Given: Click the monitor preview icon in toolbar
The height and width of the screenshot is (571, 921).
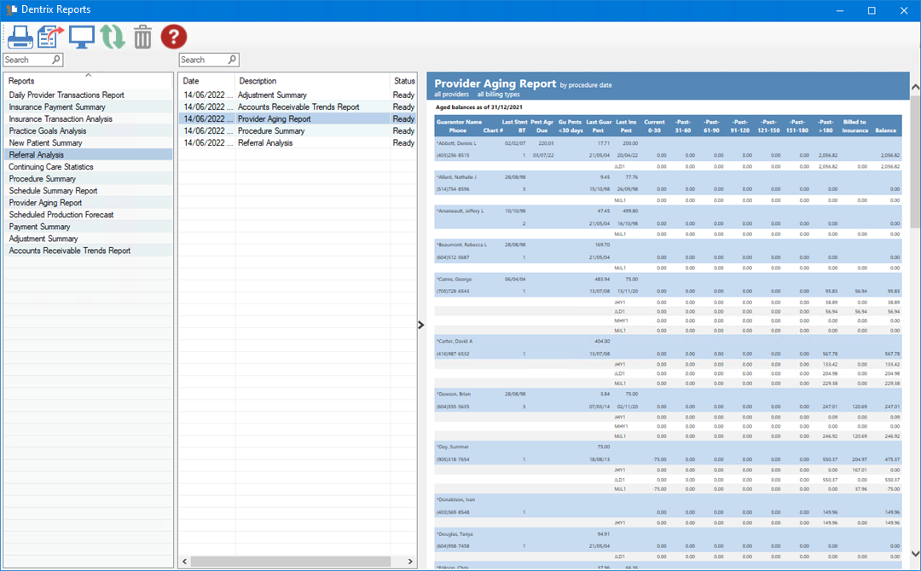Looking at the screenshot, I should (82, 37).
